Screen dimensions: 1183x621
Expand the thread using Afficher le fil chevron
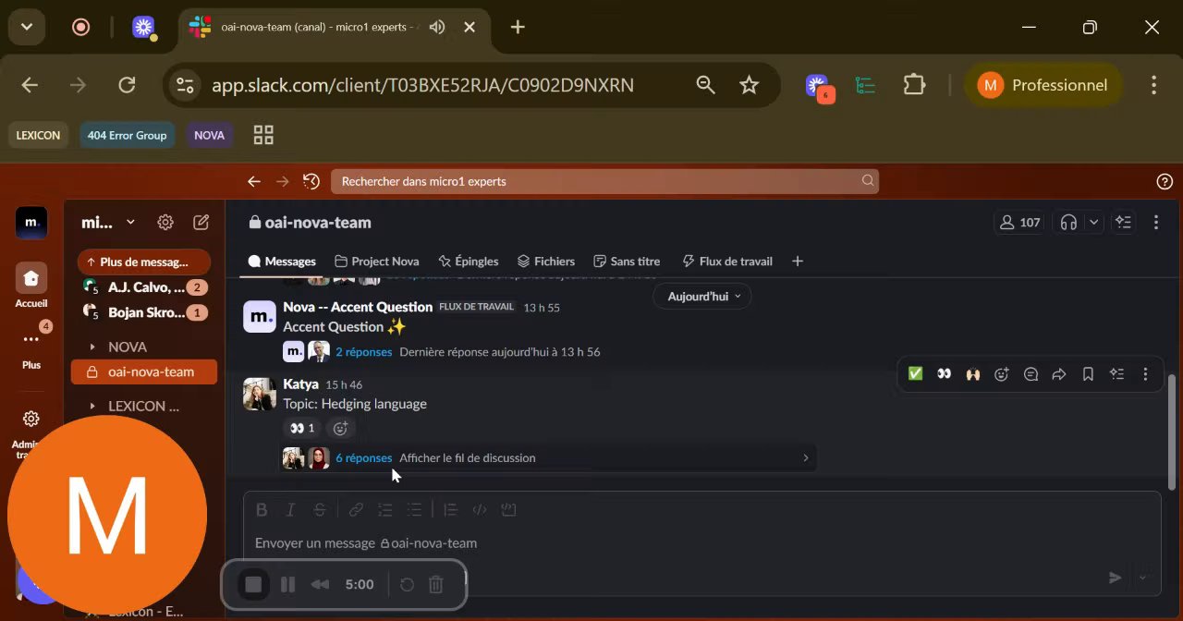point(805,457)
